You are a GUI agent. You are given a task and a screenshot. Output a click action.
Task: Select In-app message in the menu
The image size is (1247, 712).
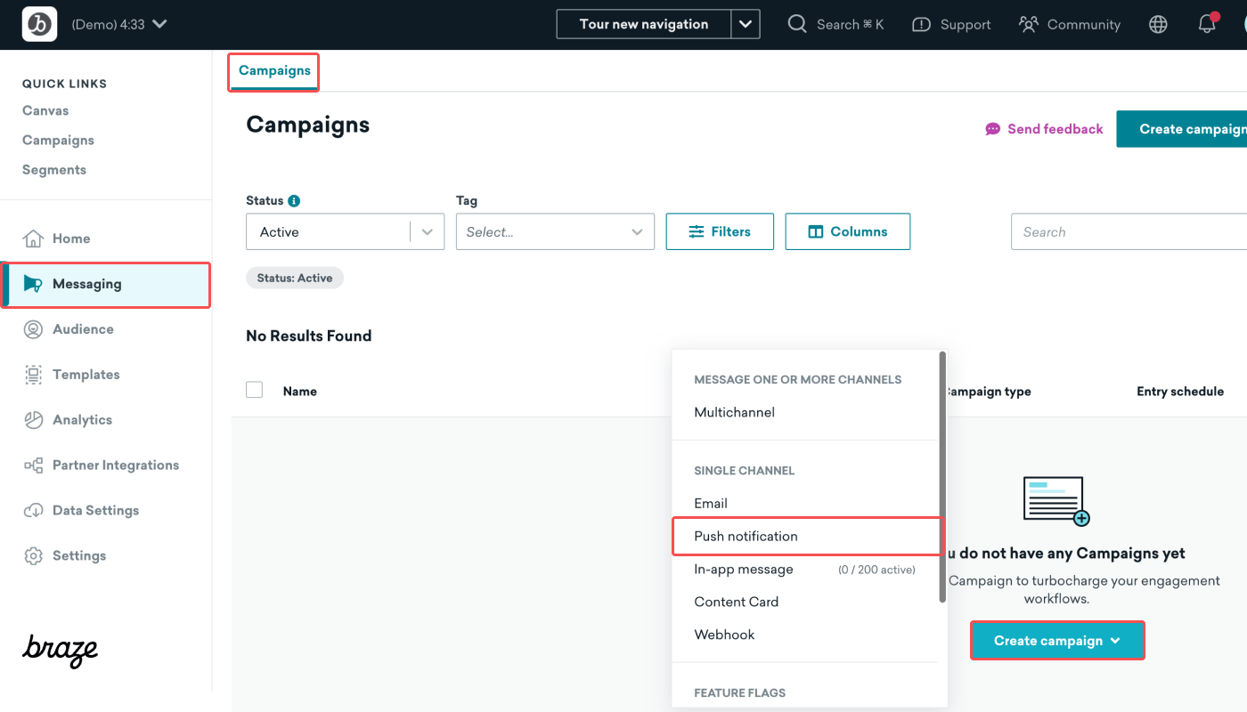click(805, 569)
